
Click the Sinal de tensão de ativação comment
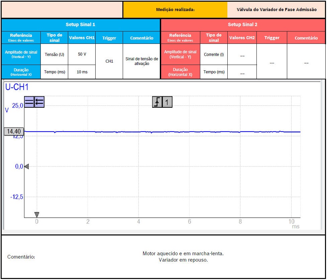coord(142,61)
